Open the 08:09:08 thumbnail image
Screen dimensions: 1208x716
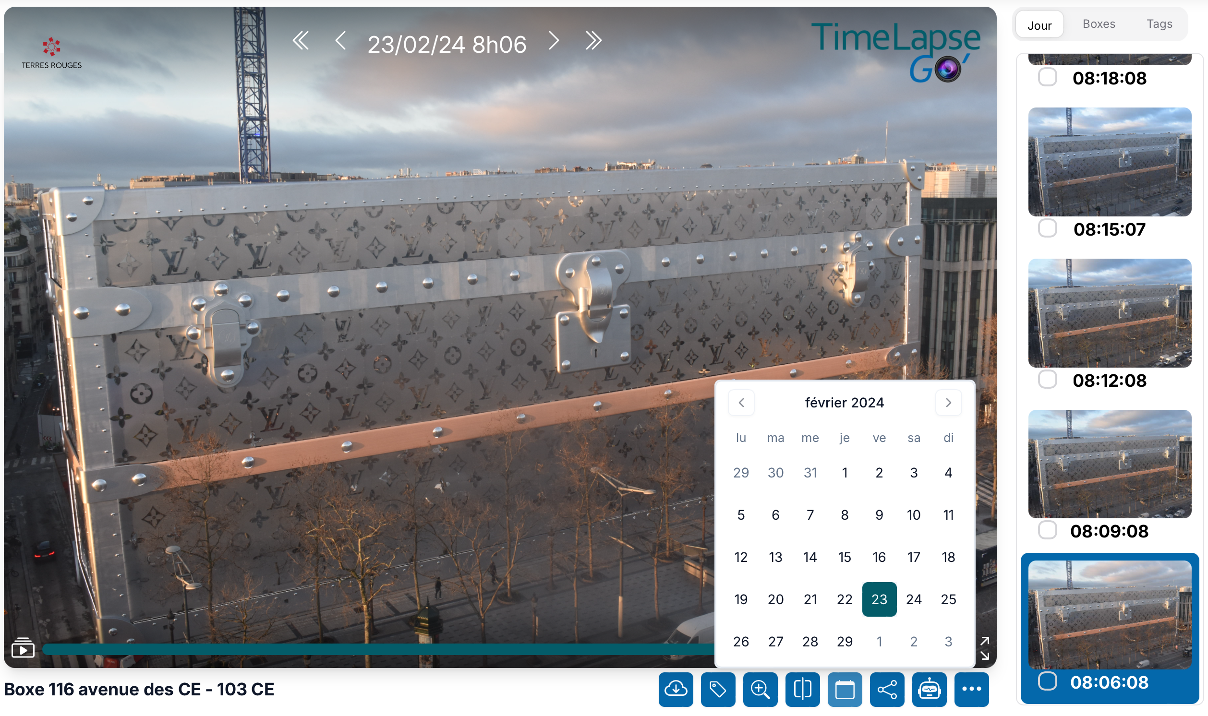pyautogui.click(x=1110, y=464)
